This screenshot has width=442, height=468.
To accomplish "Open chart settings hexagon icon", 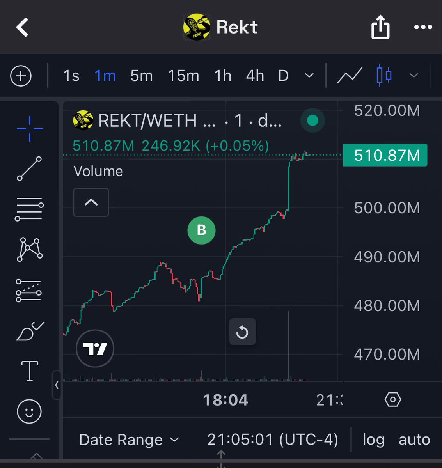I will 392,400.
